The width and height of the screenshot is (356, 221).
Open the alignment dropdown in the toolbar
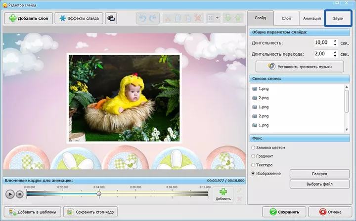[x=214, y=18]
